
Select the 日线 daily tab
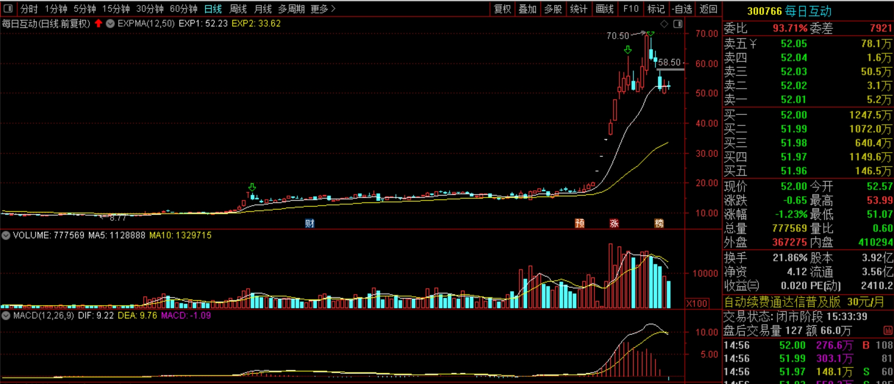(213, 9)
